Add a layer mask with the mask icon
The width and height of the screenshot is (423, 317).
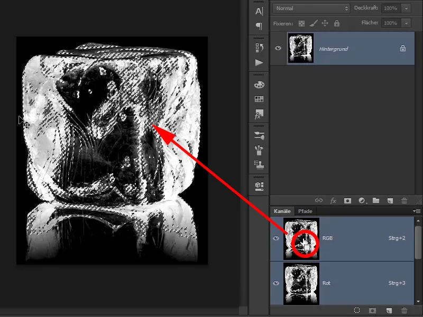(347, 201)
